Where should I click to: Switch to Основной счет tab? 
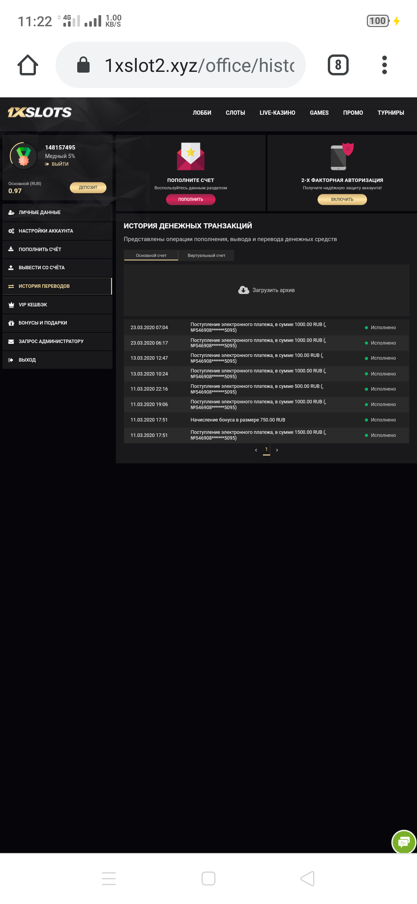(x=151, y=255)
